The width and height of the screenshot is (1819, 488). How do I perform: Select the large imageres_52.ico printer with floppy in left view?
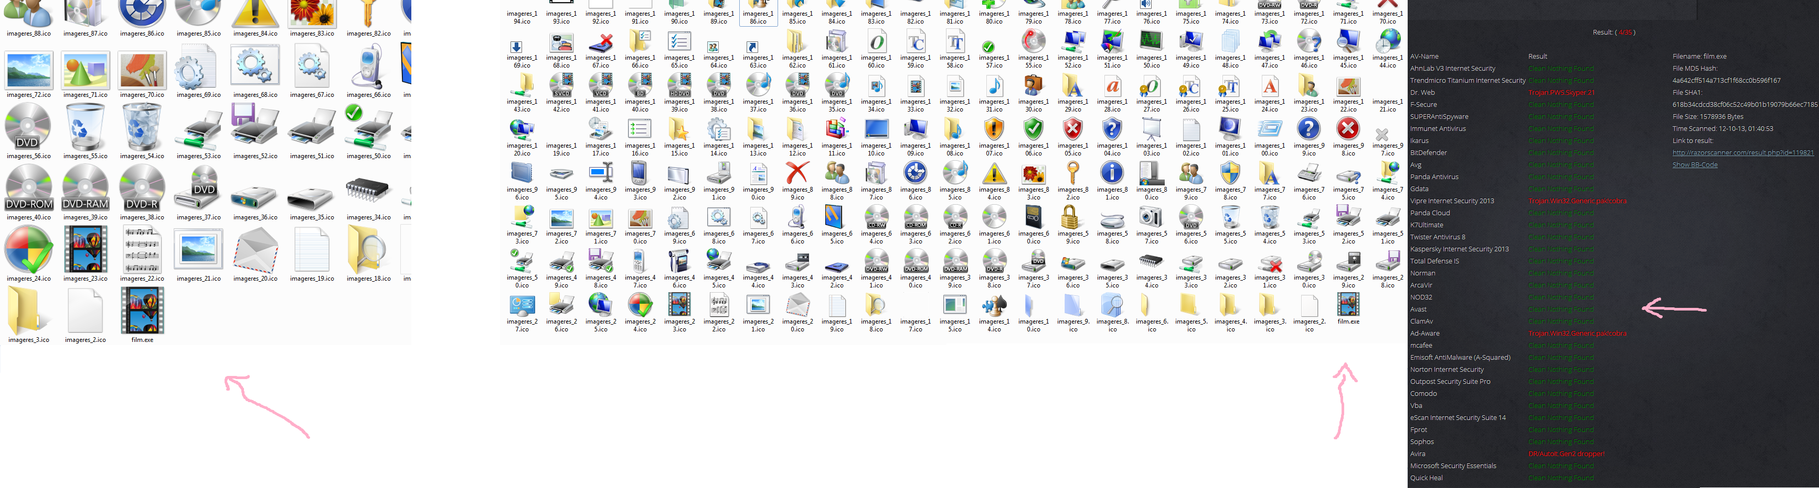255,128
